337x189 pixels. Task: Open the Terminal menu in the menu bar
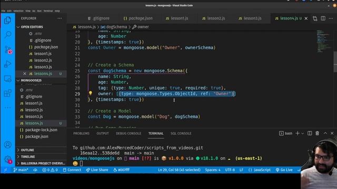(x=48, y=10)
